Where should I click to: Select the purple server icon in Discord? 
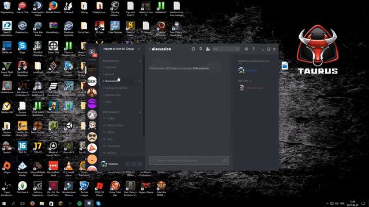pyautogui.click(x=92, y=103)
